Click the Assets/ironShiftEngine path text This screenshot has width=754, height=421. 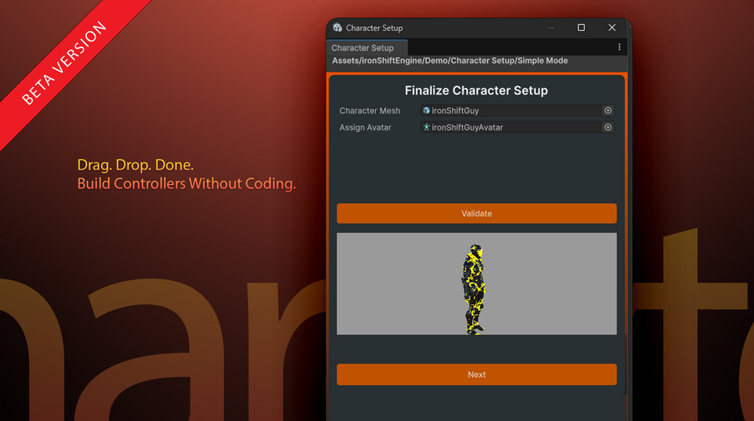[449, 61]
